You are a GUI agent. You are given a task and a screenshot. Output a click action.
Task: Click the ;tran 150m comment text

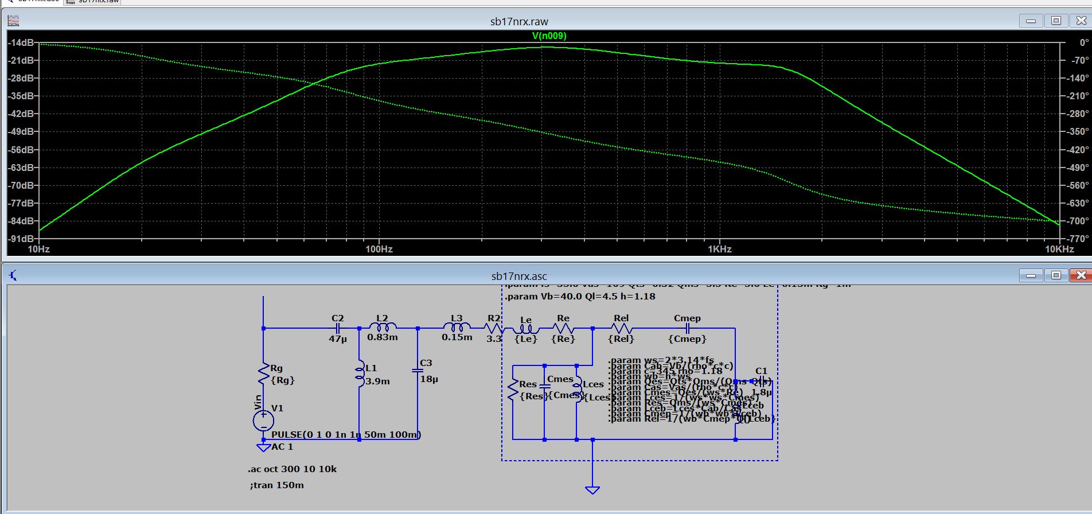tap(277, 485)
